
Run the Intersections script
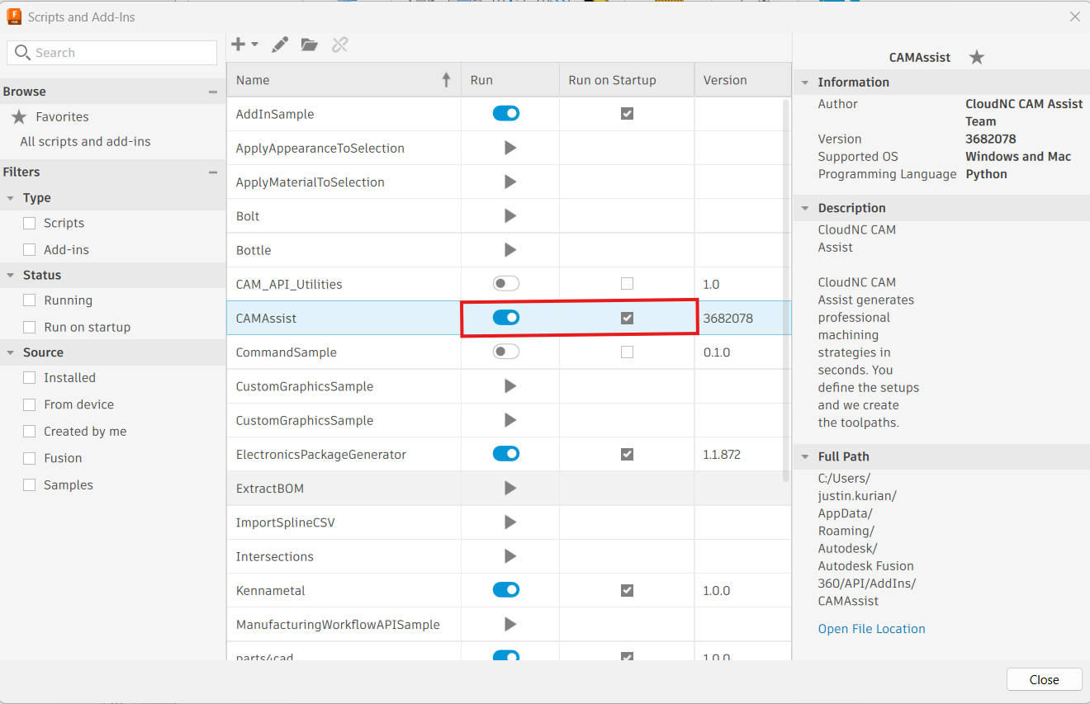[510, 556]
